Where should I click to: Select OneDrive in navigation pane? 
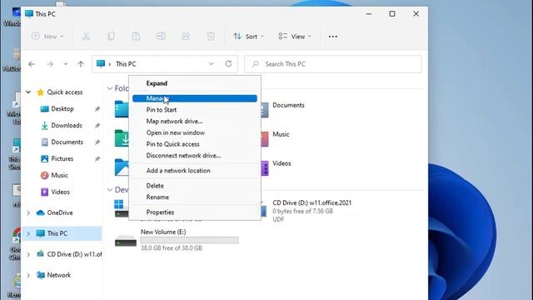pyautogui.click(x=60, y=213)
